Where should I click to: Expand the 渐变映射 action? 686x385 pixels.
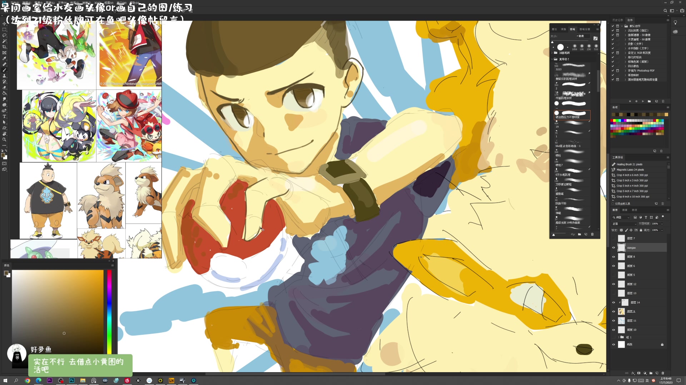pos(625,75)
